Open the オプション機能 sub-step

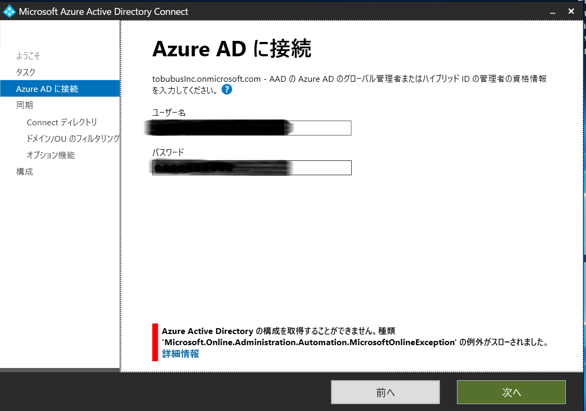coord(51,155)
